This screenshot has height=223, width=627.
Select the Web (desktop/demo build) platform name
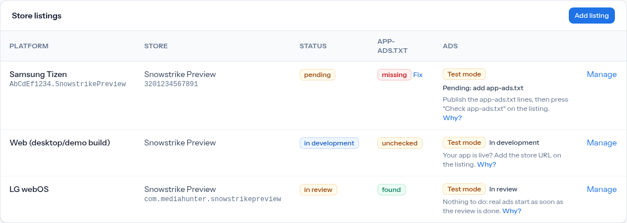pos(59,143)
